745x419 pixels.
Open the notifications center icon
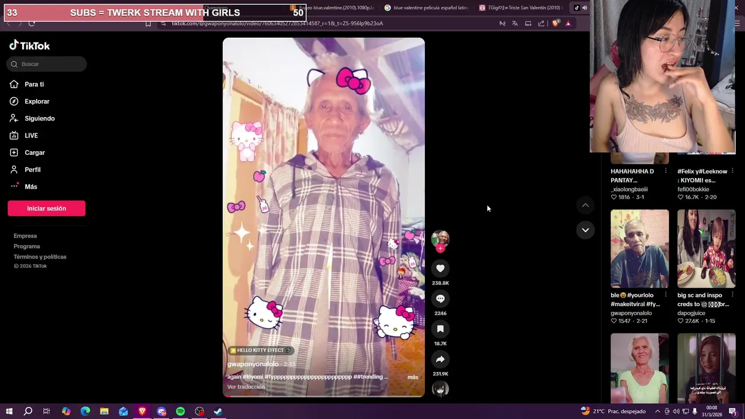point(733,411)
